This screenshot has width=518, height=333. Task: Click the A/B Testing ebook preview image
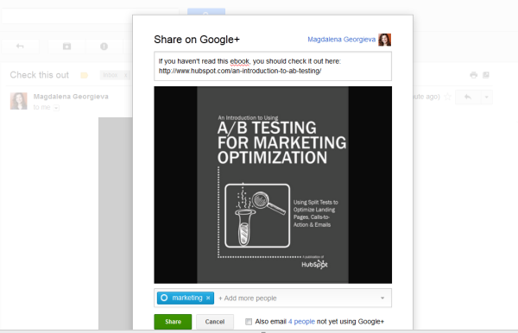coord(273,185)
